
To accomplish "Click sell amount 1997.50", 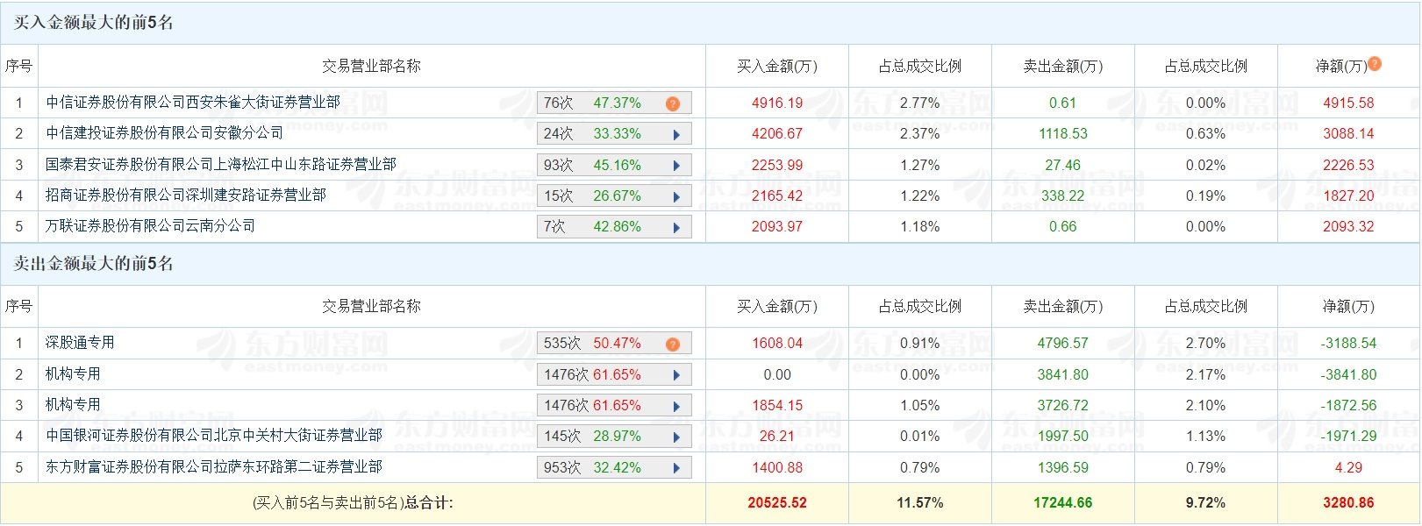I will coord(1063,436).
